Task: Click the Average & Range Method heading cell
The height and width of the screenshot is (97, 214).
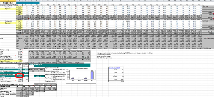Action: [x=8, y=5]
